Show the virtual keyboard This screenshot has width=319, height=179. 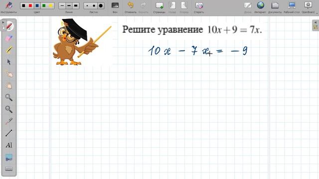[x=9, y=169]
